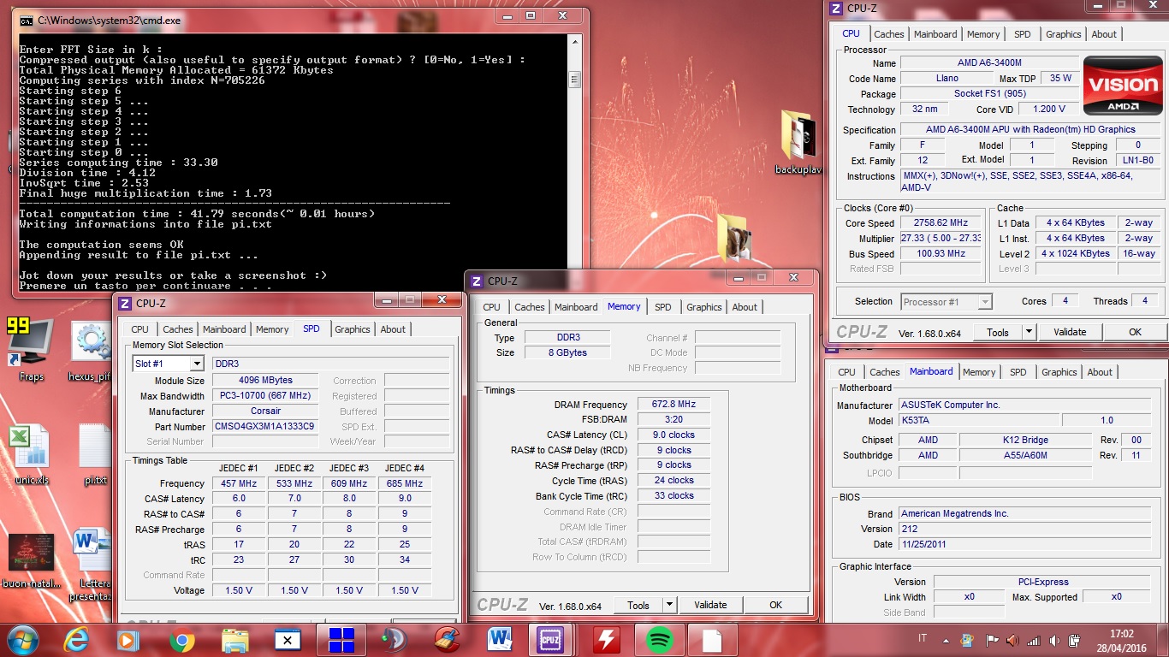Click the K53TA model value
This screenshot has width=1169, height=657.
point(979,420)
